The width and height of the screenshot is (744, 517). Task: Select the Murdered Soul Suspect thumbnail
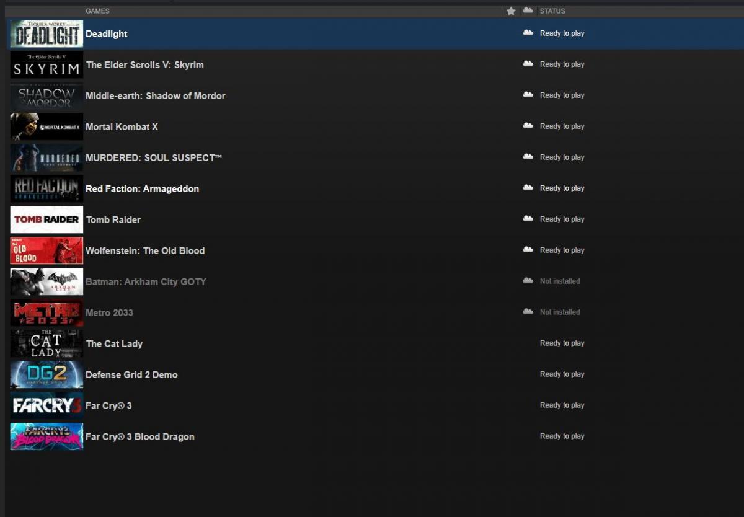[46, 157]
